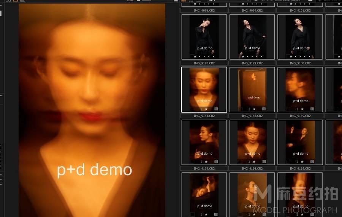Screen dimensions: 342x217
Task: Set fifth rating dot on IMG_9129 thumbnail
Action: tap(261, 57)
